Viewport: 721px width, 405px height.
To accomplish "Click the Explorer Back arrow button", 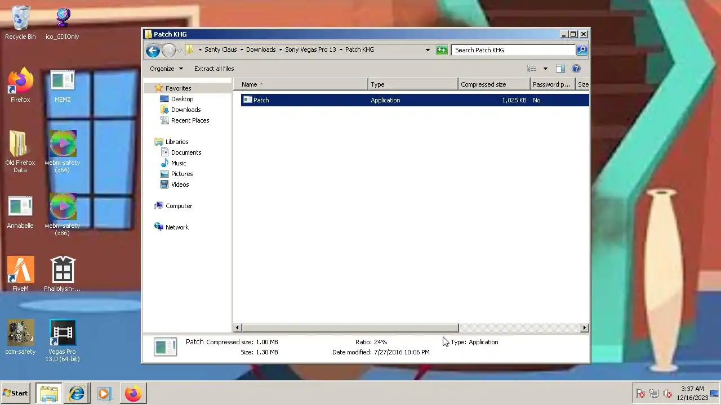I will 152,50.
